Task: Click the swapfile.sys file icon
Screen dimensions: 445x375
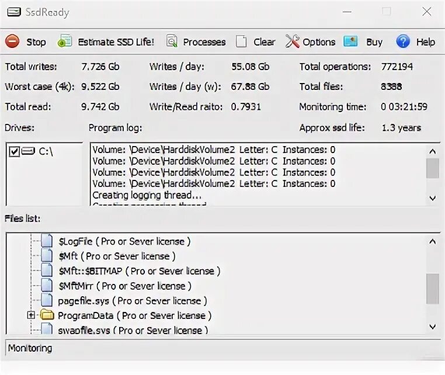Action: pyautogui.click(x=47, y=329)
